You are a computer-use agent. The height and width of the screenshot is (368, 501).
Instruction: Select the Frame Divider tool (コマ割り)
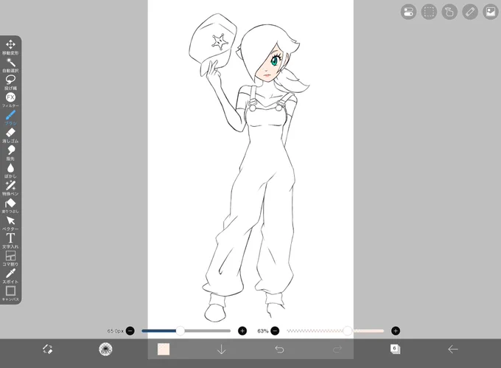click(10, 259)
